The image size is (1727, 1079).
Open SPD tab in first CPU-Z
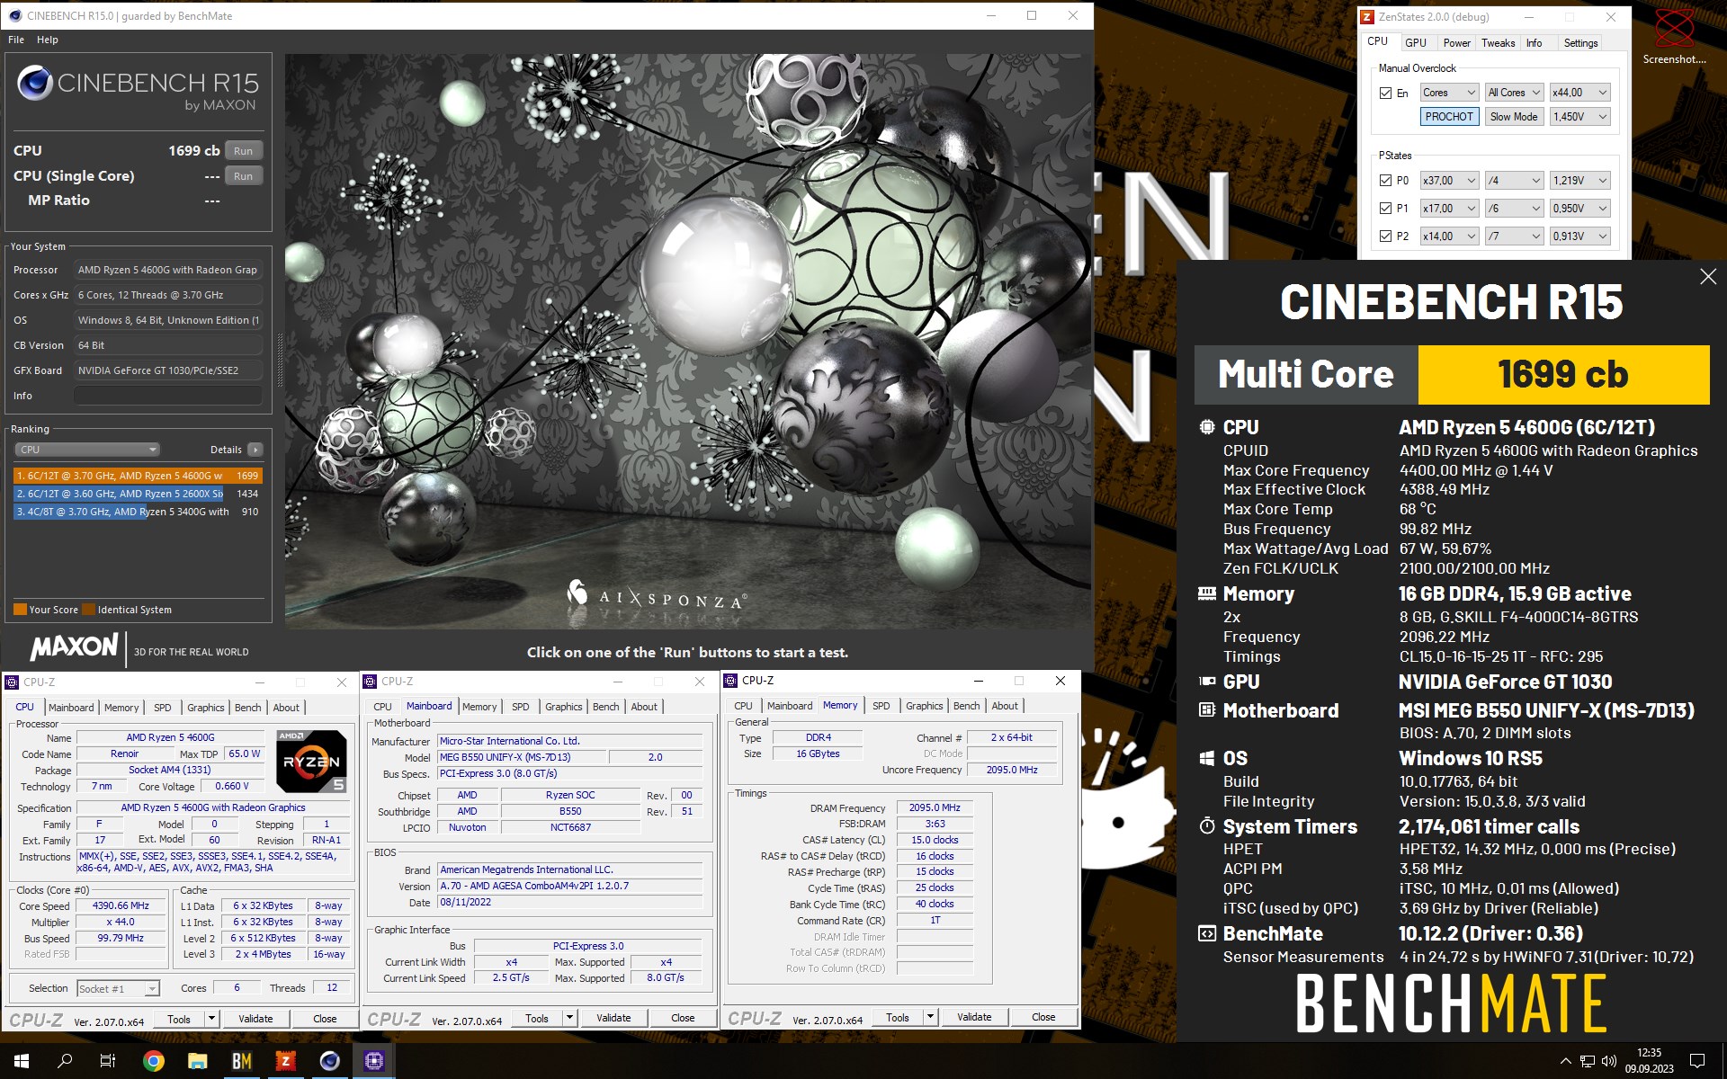163,708
